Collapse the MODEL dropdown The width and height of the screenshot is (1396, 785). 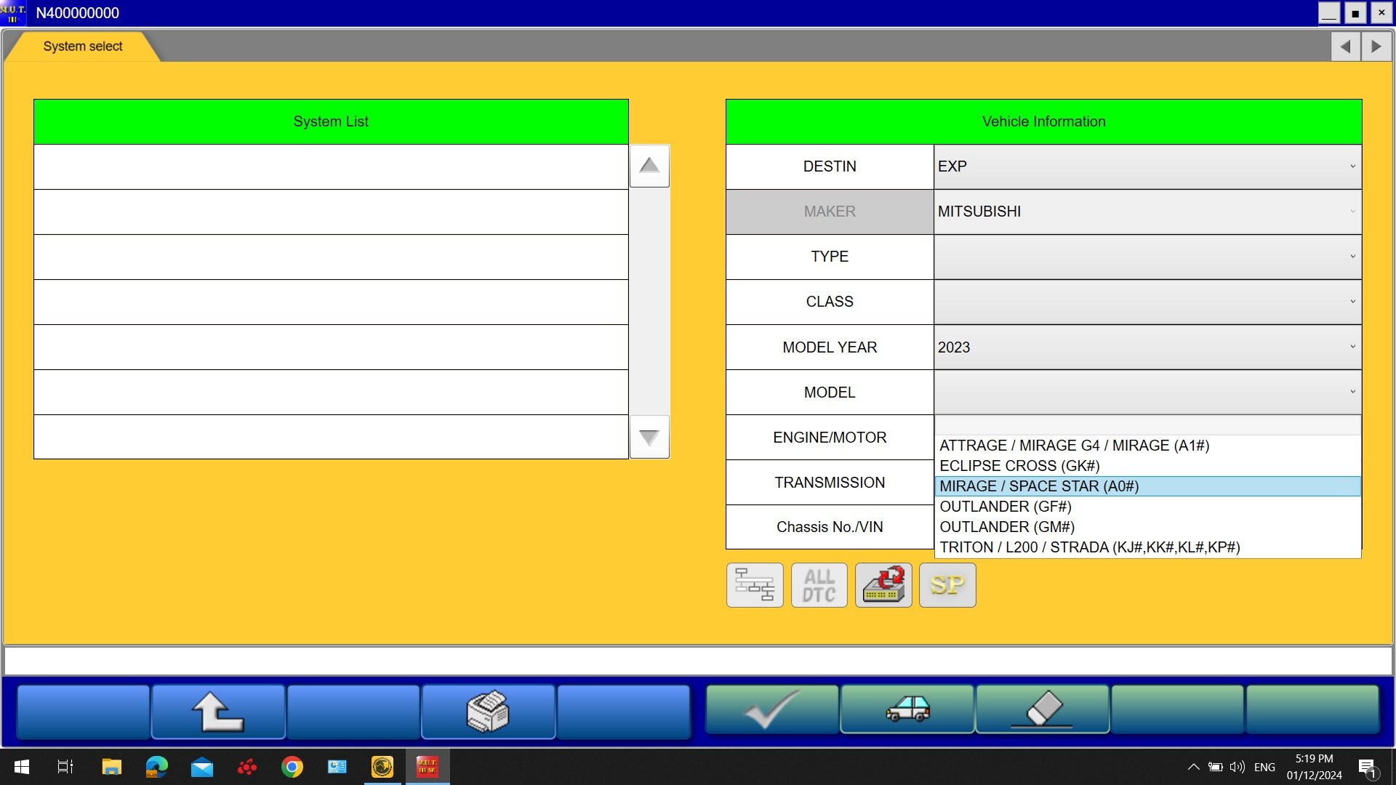click(1147, 392)
